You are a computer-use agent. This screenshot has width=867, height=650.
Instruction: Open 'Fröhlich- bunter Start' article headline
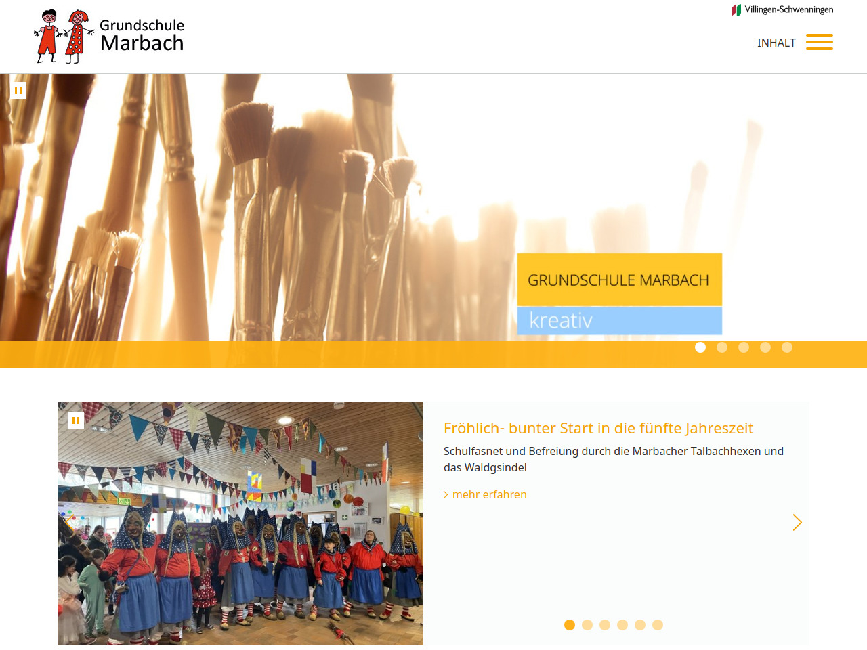click(x=598, y=428)
